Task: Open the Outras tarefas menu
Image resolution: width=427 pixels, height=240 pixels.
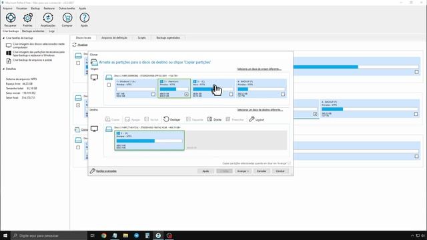Action: [x=67, y=9]
